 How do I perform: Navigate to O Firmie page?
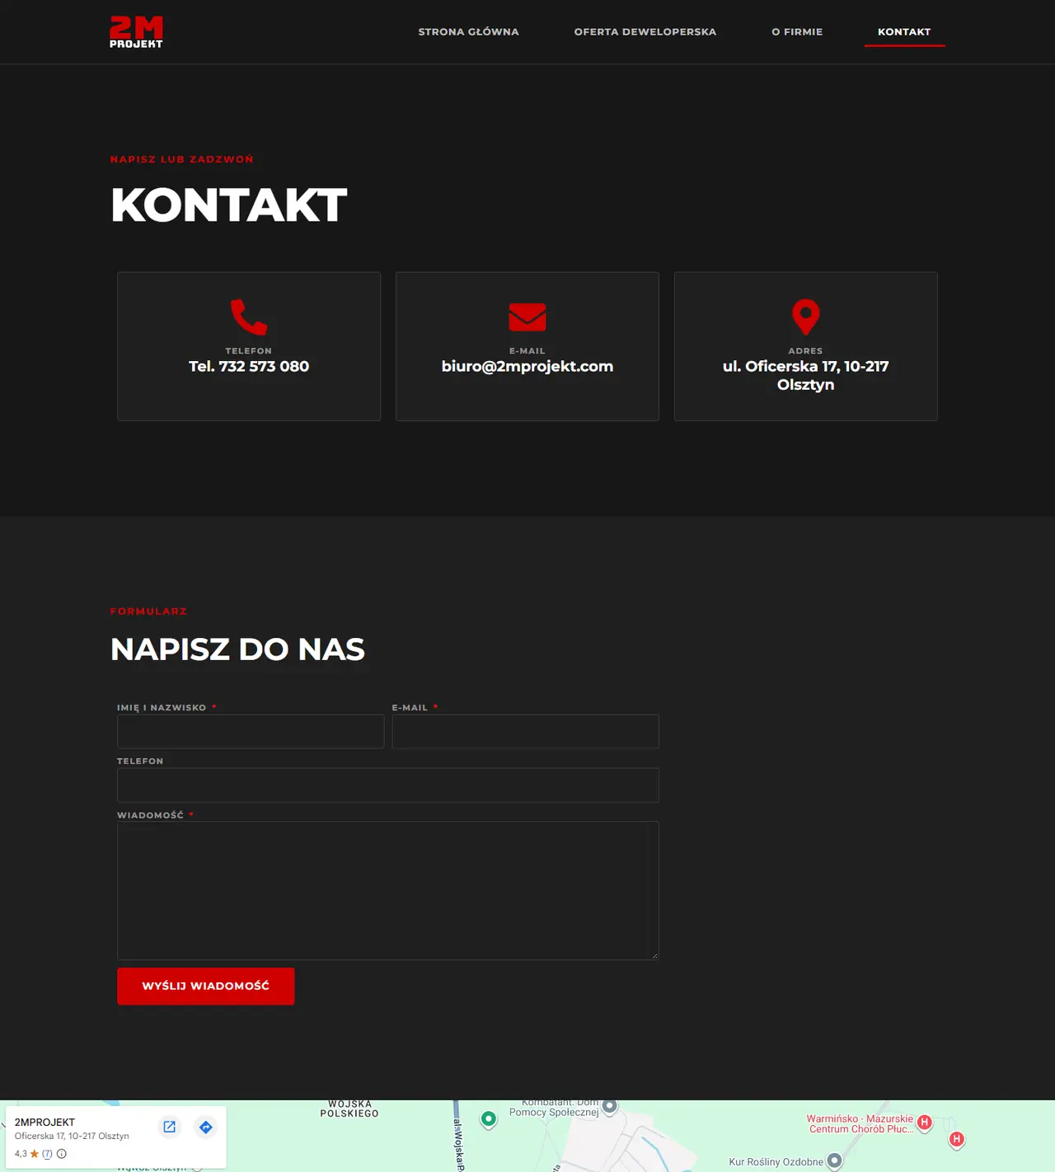point(797,32)
